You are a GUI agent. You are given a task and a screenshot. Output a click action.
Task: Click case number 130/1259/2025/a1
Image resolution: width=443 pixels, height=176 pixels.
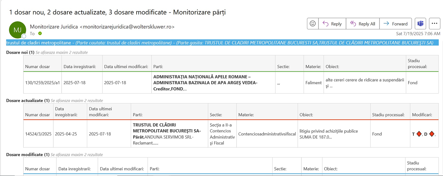click(x=42, y=83)
